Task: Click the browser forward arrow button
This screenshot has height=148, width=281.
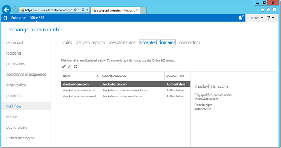Action: pyautogui.click(x=15, y=10)
